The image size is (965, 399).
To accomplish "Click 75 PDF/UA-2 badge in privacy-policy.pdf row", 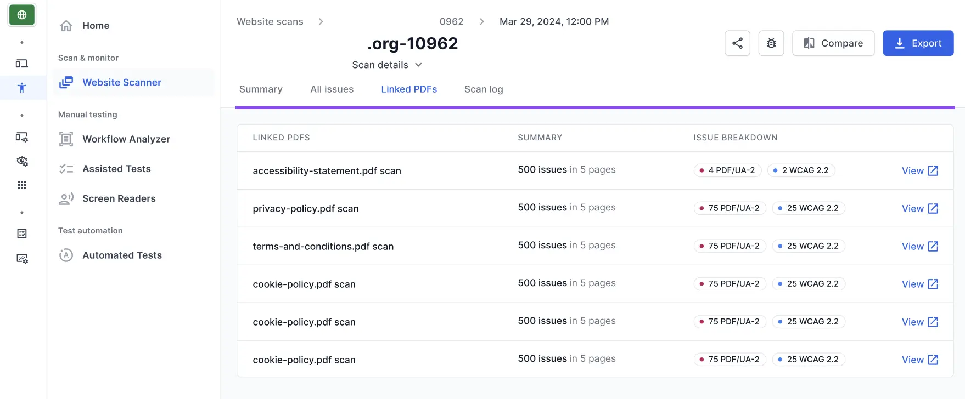I will point(730,208).
